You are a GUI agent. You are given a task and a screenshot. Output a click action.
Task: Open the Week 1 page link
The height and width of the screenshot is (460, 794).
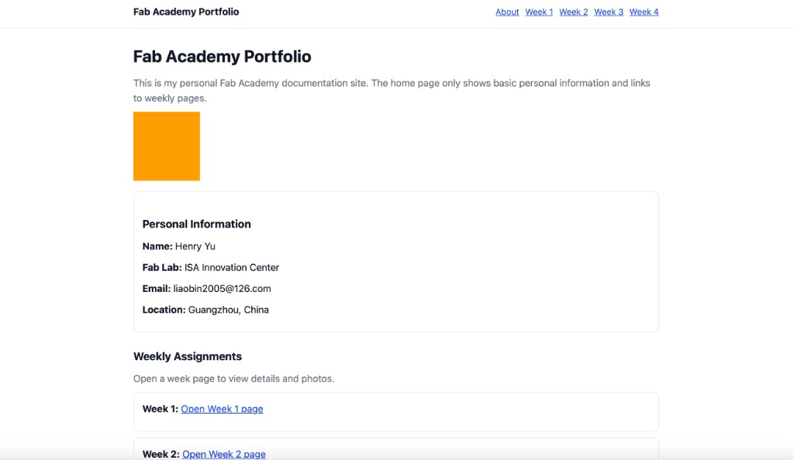pos(222,408)
